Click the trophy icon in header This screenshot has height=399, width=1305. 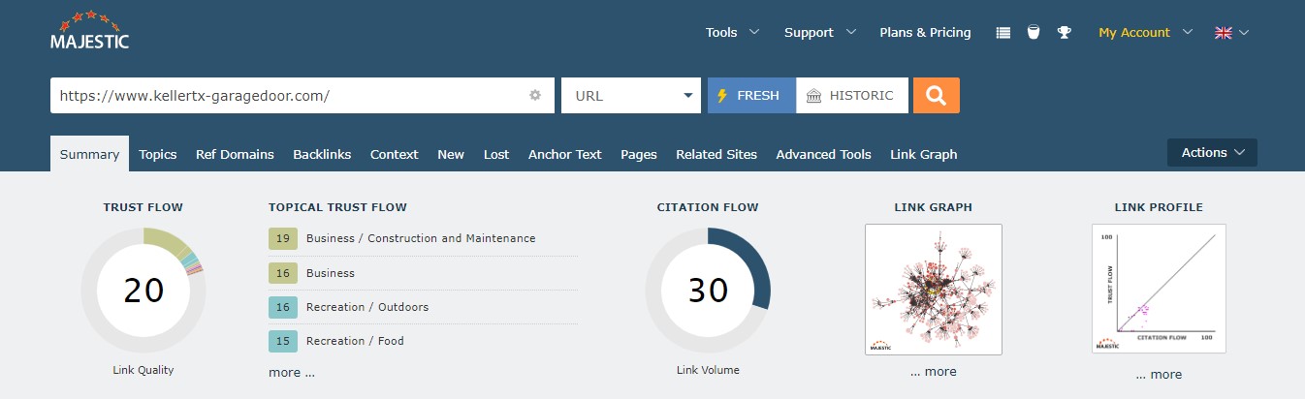[1064, 32]
